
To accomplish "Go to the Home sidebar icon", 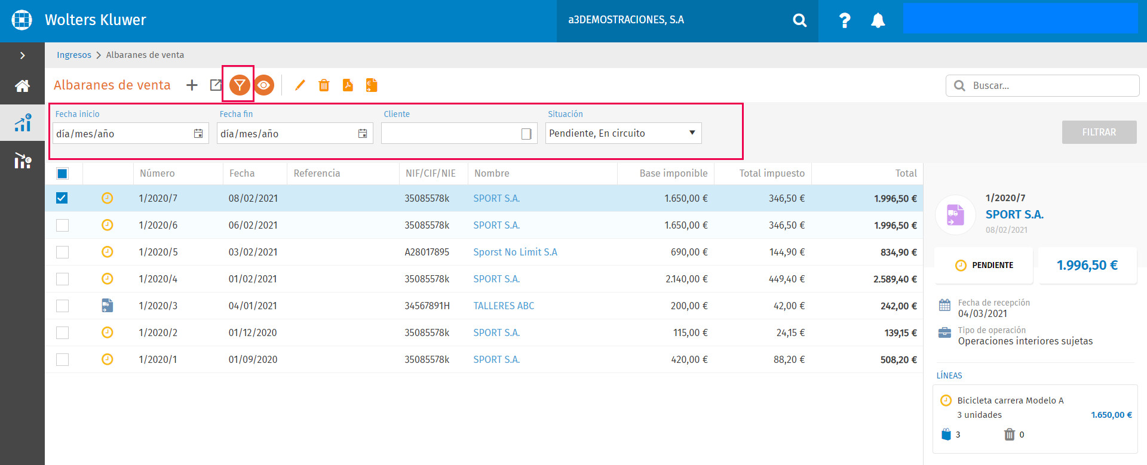I will 22,86.
